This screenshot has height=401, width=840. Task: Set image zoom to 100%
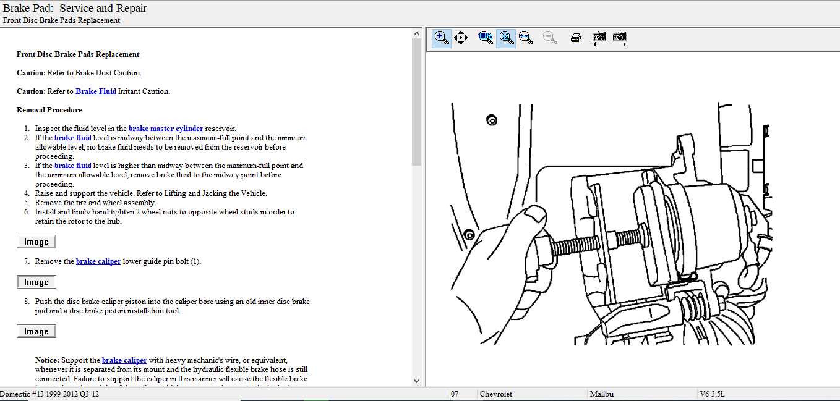486,38
